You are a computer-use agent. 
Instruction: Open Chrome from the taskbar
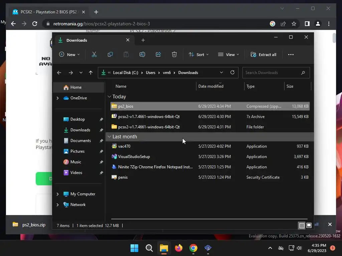pos(193,248)
